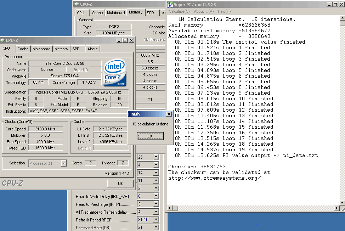Switch to Mainboard tab in front CPU-Z window
345x231 pixels.
tap(41, 49)
